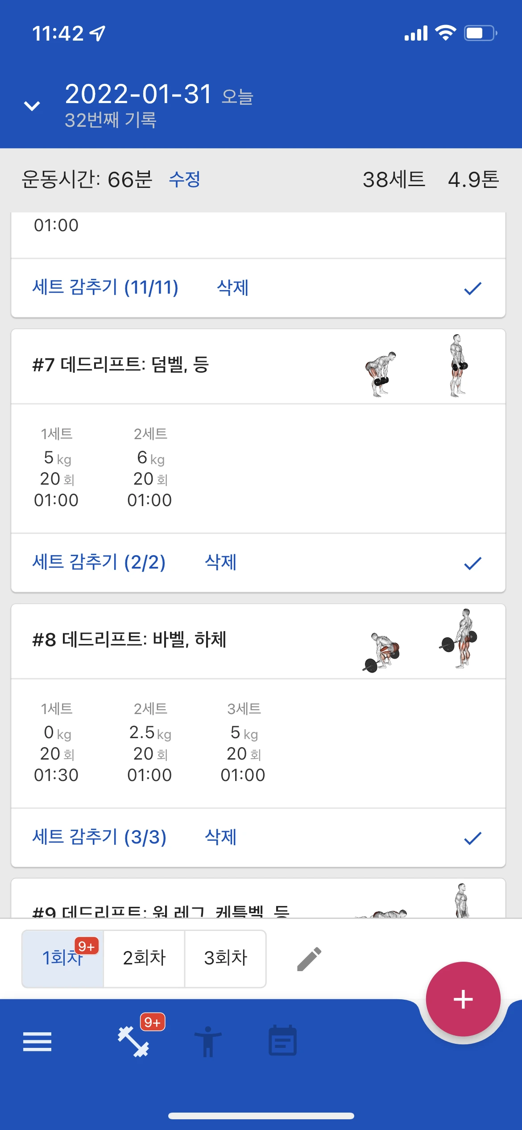
Task: Select set 2 with 2.5 kg in #8
Action: pyautogui.click(x=150, y=743)
